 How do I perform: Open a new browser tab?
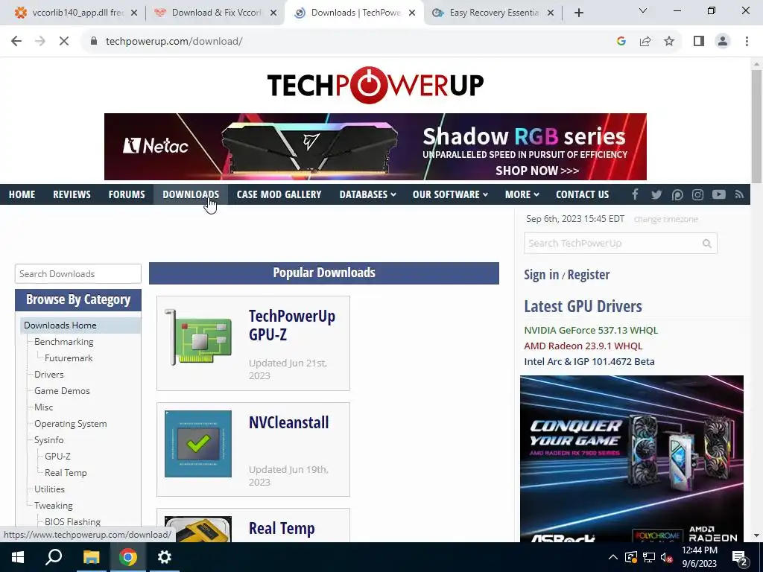[x=578, y=13]
